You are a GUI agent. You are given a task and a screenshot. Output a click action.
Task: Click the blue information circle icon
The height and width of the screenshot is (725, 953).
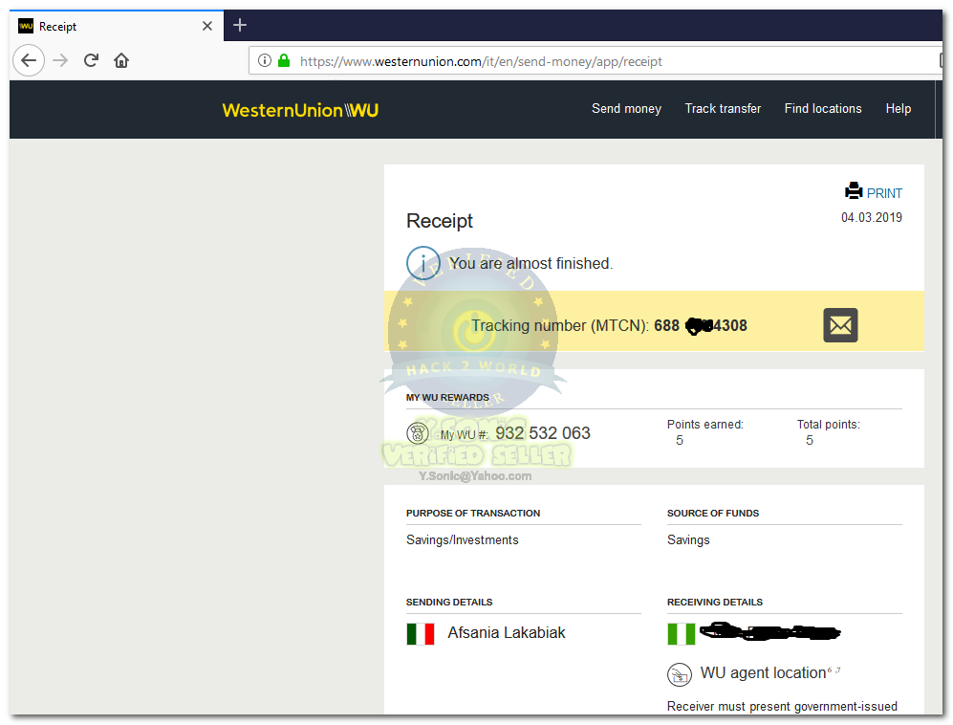(423, 263)
